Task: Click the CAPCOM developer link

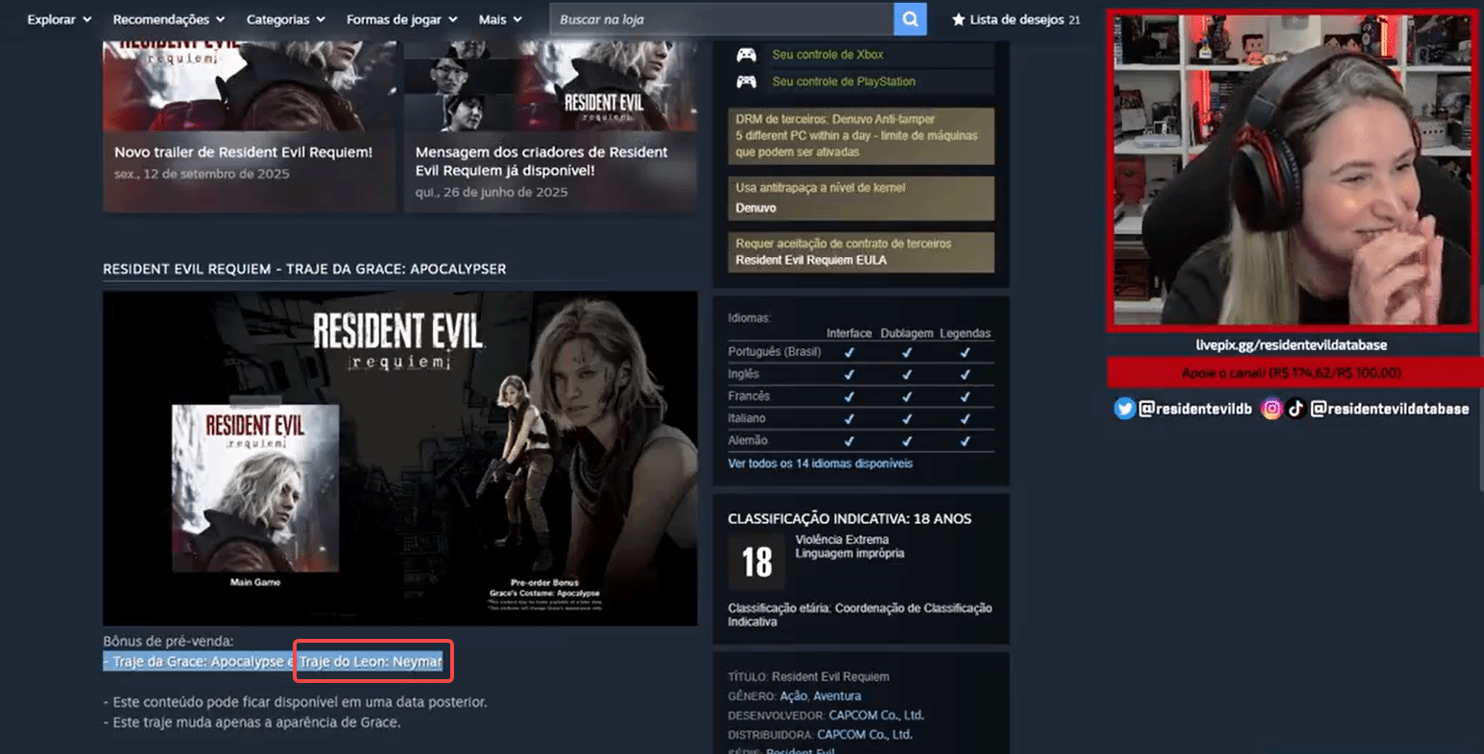Action: (876, 716)
